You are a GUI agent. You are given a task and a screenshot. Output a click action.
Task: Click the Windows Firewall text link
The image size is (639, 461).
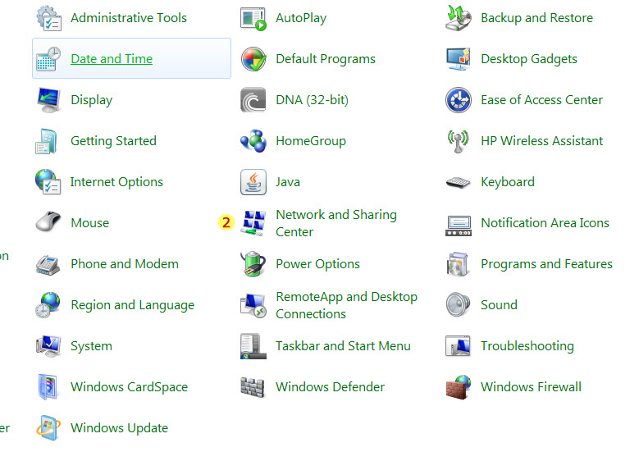[x=531, y=387]
